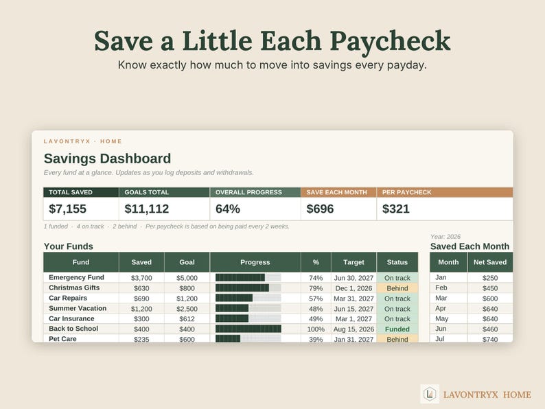Screen dimensions: 545x409
Task: Select the Per Paycheck value $321
Action: (x=396, y=209)
